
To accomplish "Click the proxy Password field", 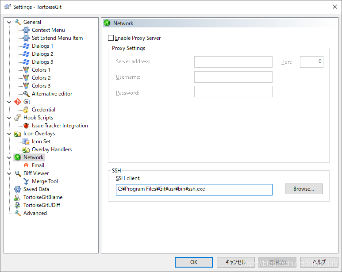I will click(233, 92).
